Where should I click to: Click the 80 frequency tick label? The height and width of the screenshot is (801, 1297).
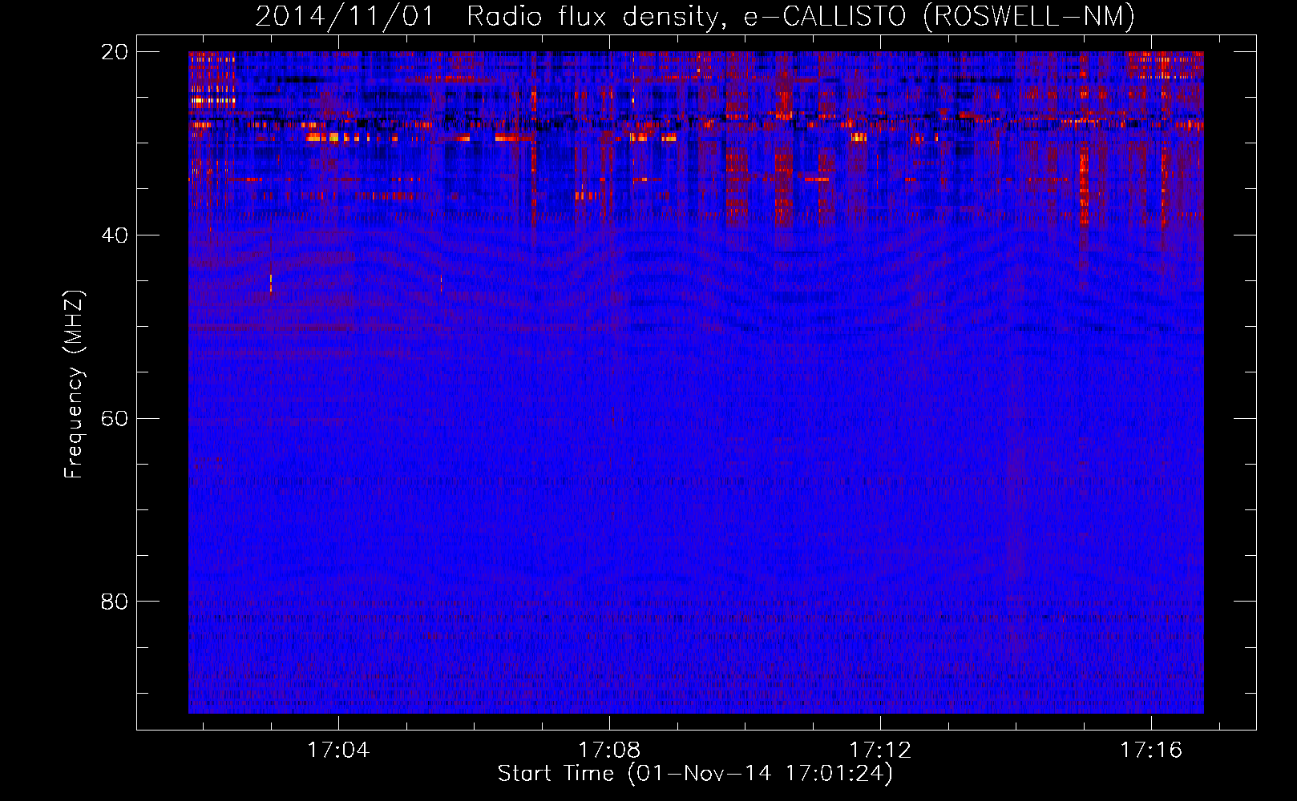point(115,602)
